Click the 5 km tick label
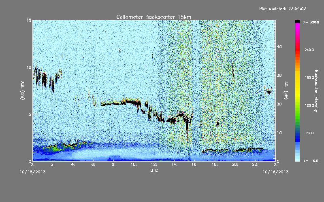Screen dimensions: 324x202 pyautogui.click(x=30, y=114)
